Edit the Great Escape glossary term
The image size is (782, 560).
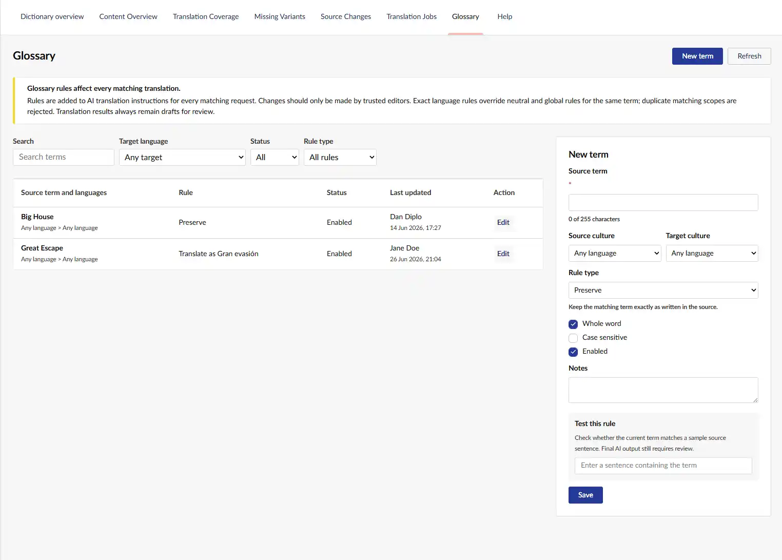503,254
